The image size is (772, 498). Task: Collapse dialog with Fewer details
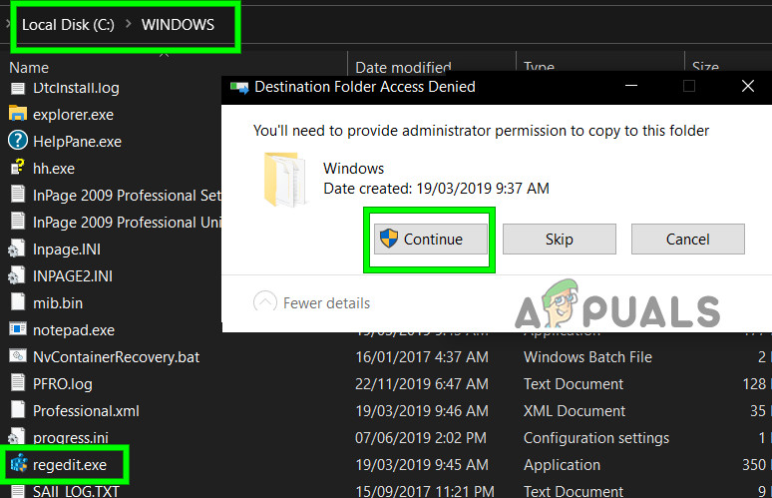(311, 302)
